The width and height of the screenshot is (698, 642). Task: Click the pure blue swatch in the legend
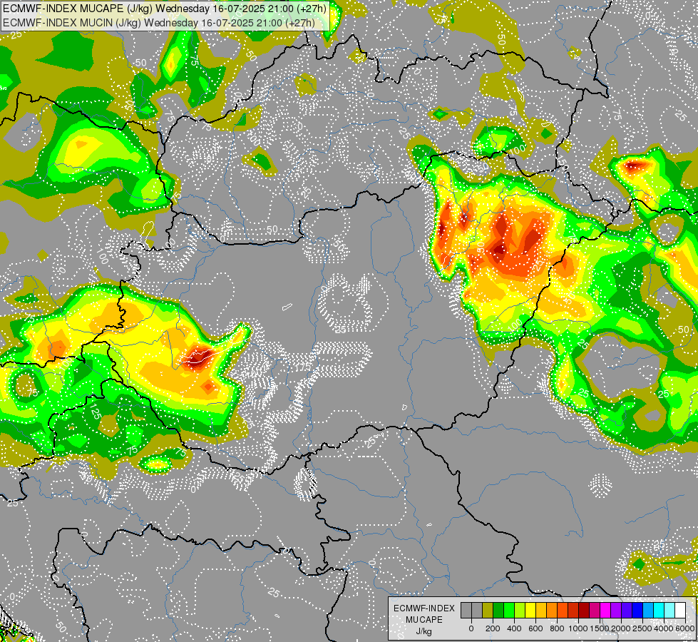[638, 610]
